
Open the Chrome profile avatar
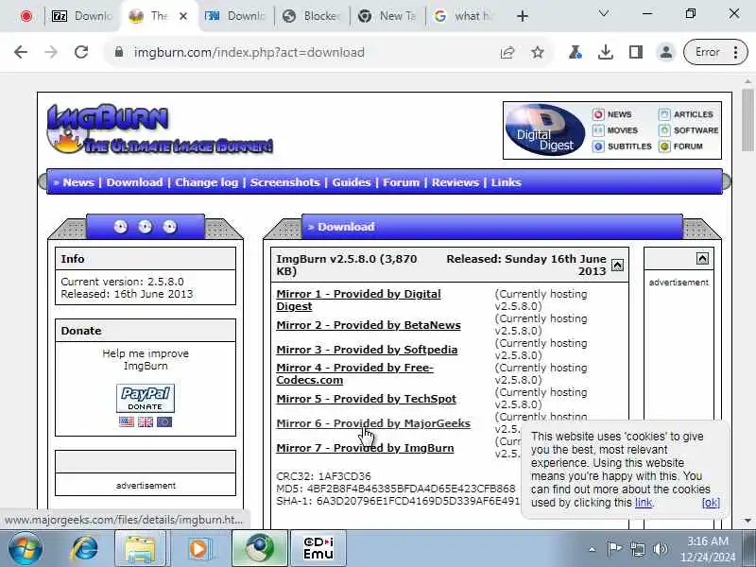[x=666, y=52]
